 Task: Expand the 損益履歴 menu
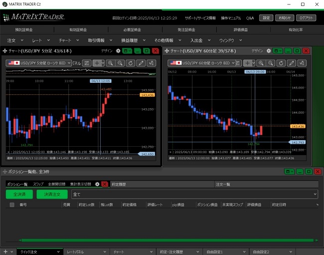point(133,40)
